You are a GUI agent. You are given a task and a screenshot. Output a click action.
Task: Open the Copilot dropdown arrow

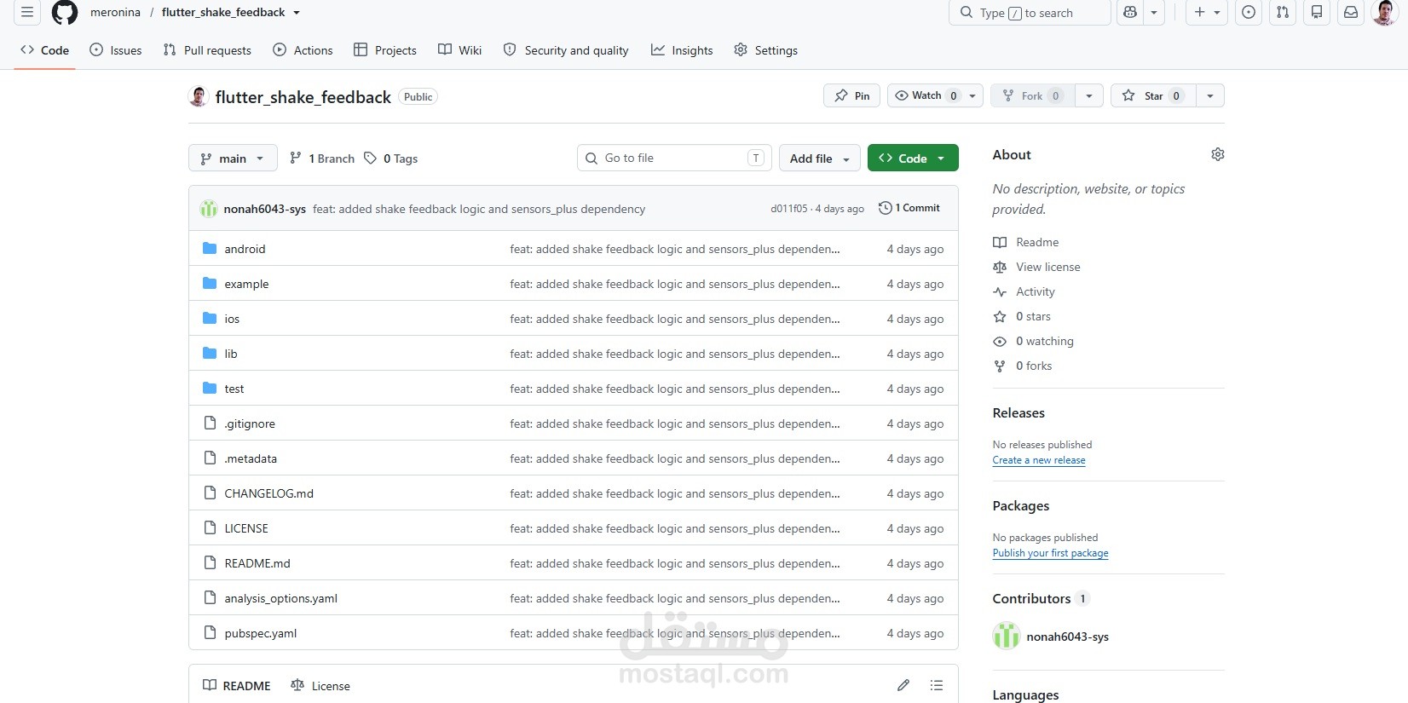(1154, 12)
